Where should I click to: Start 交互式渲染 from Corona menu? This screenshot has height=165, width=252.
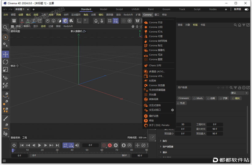pyautogui.click(x=155, y=106)
